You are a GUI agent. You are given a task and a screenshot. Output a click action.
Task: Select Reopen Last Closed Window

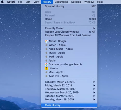pyautogui.click(x=69, y=32)
